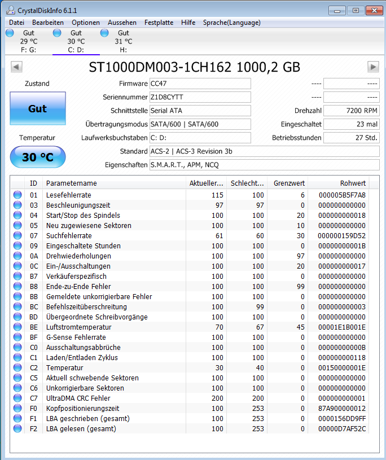
Task: Click the blue Gut health status button
Action: 38,108
